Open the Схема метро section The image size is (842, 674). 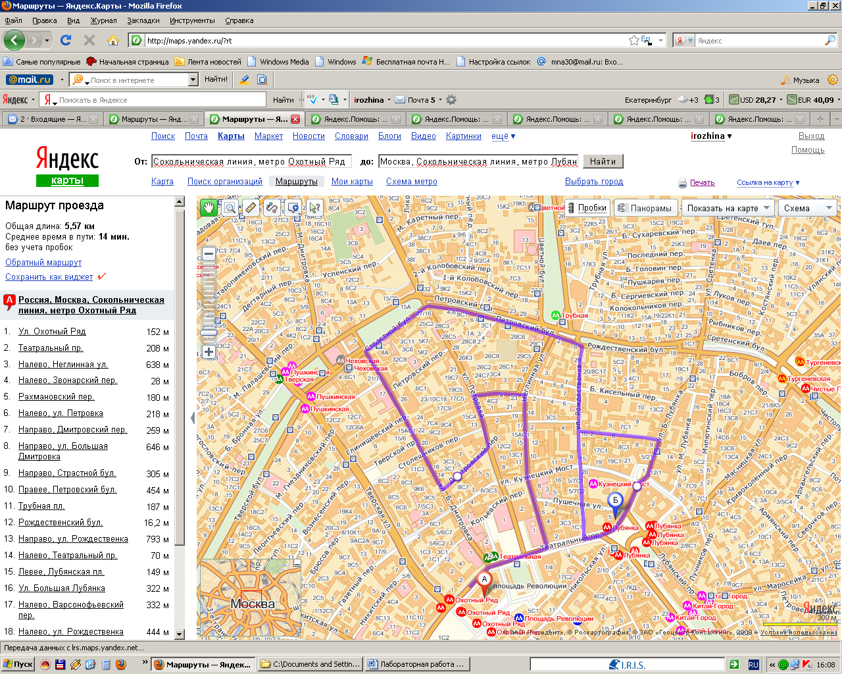pyautogui.click(x=412, y=181)
